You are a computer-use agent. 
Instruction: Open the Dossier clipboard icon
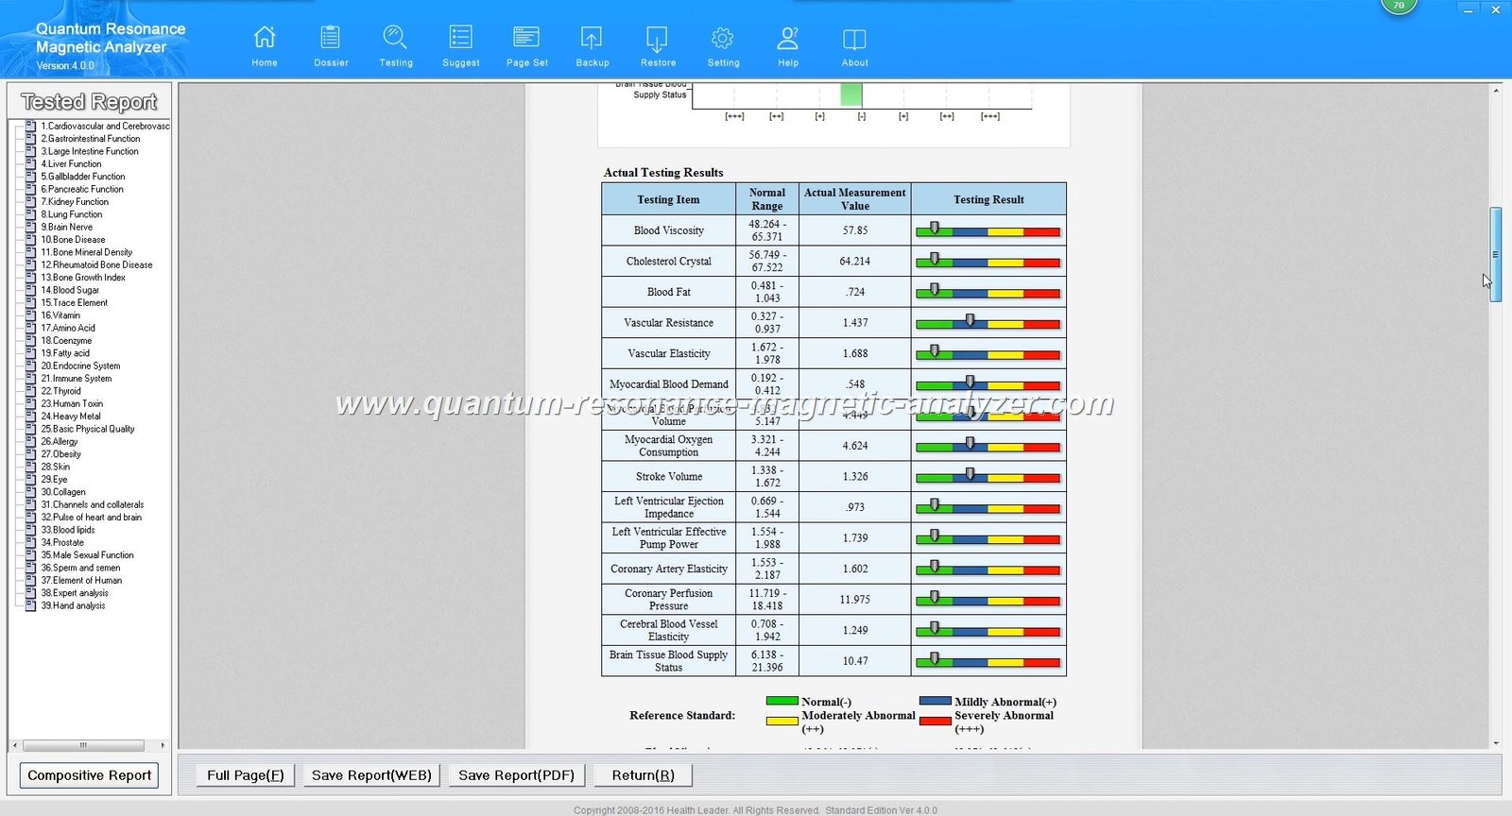pos(331,38)
